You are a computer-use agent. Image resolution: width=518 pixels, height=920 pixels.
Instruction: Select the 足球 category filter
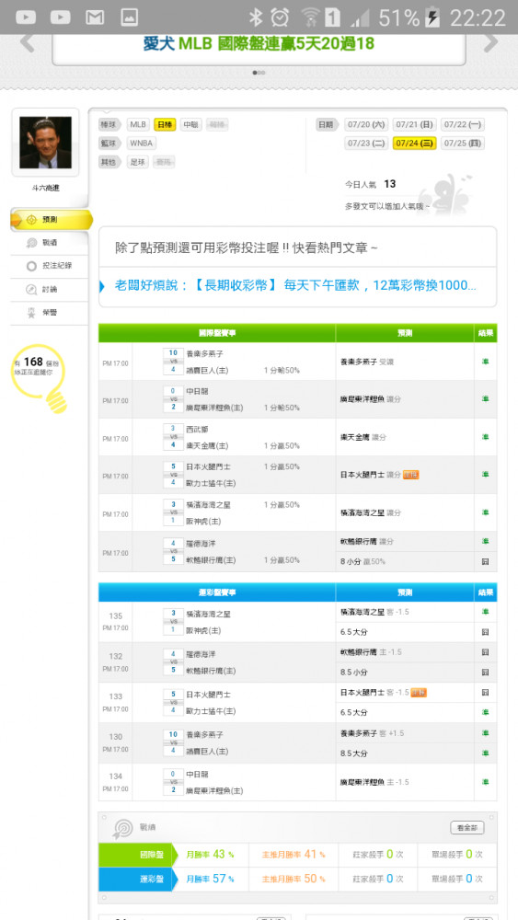(x=138, y=162)
